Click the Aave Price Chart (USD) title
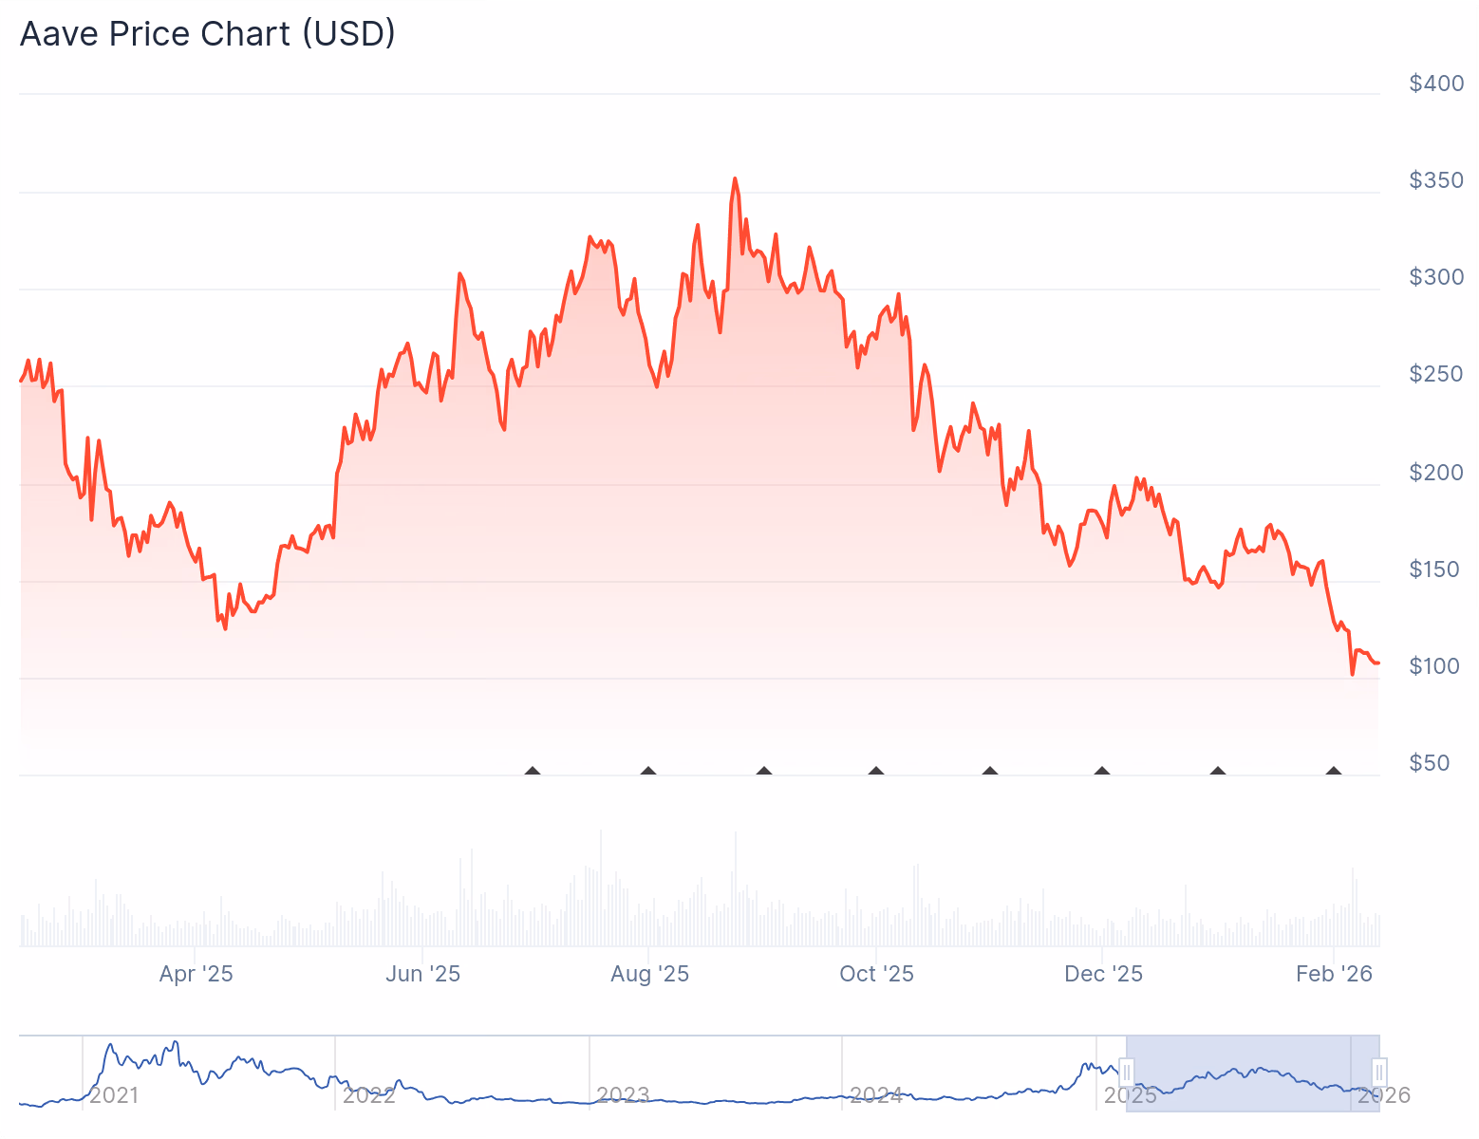The height and width of the screenshot is (1139, 1479). click(x=207, y=34)
